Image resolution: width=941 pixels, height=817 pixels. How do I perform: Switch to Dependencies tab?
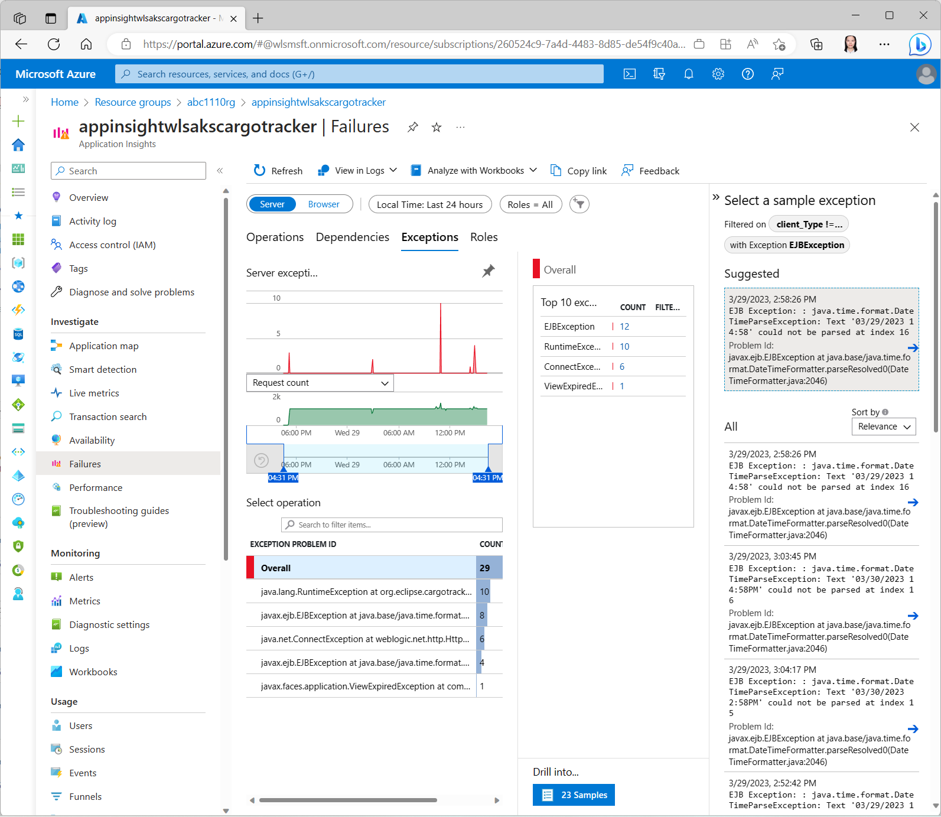point(353,237)
